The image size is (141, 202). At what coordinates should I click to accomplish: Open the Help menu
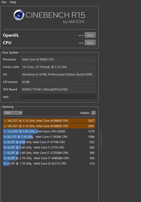point(13,2)
